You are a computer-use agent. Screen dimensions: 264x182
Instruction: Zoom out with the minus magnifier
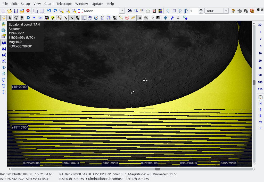click(x=68, y=11)
